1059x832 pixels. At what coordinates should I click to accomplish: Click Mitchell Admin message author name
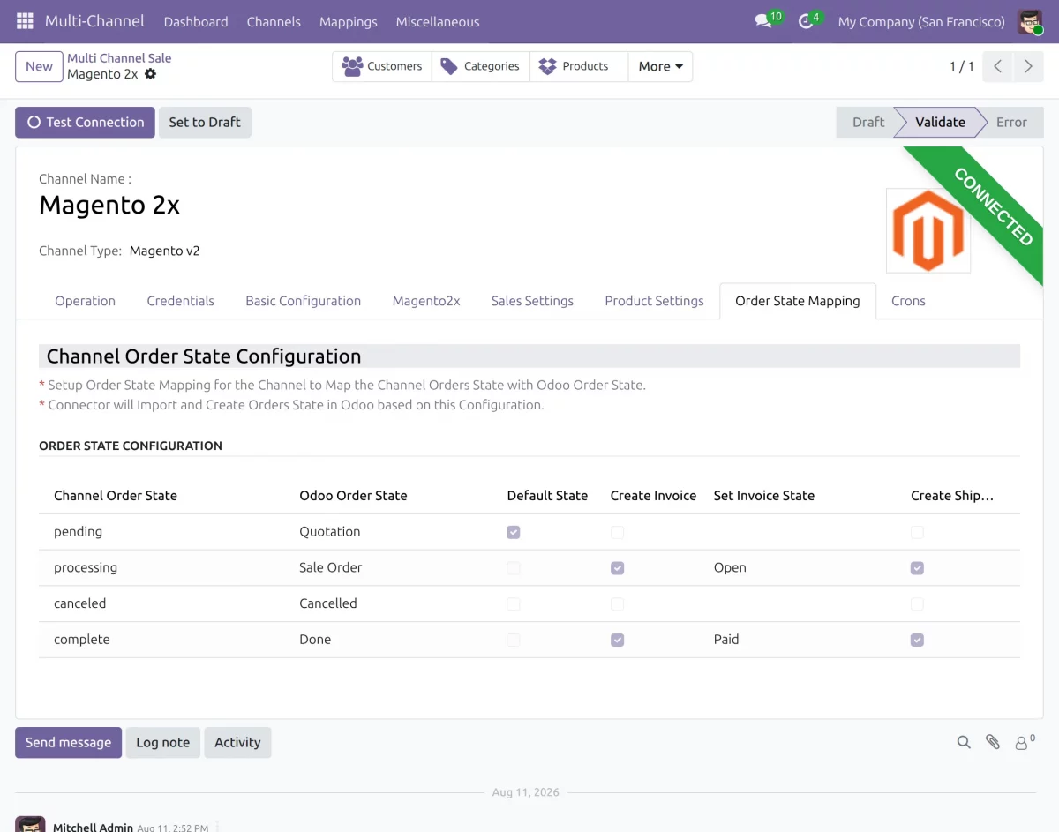[x=93, y=828]
